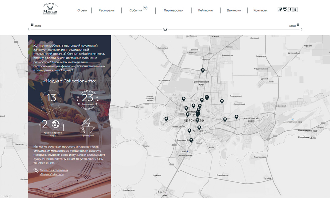Open the Кейтеринг menu item
Viewport: 330px width, 198px height.
[x=206, y=10]
